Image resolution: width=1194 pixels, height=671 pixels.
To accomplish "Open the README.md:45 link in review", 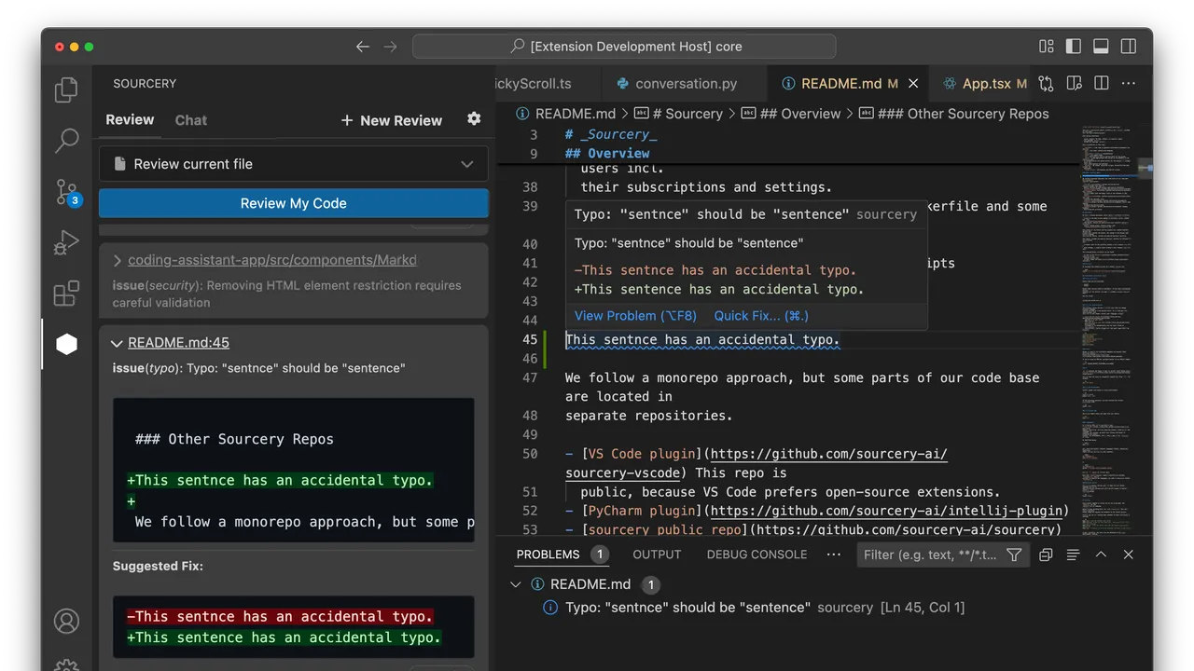I will point(178,343).
